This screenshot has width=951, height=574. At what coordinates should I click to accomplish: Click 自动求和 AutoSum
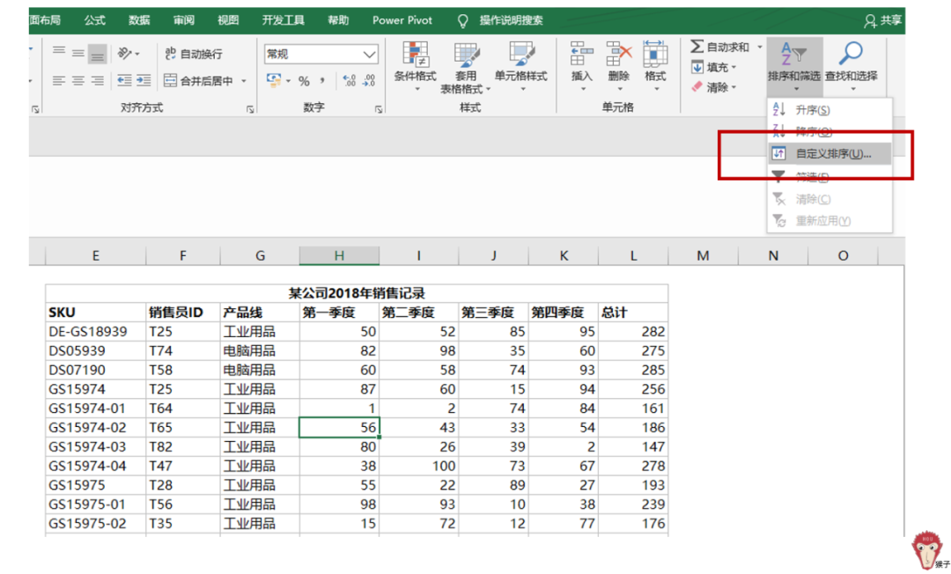(720, 47)
